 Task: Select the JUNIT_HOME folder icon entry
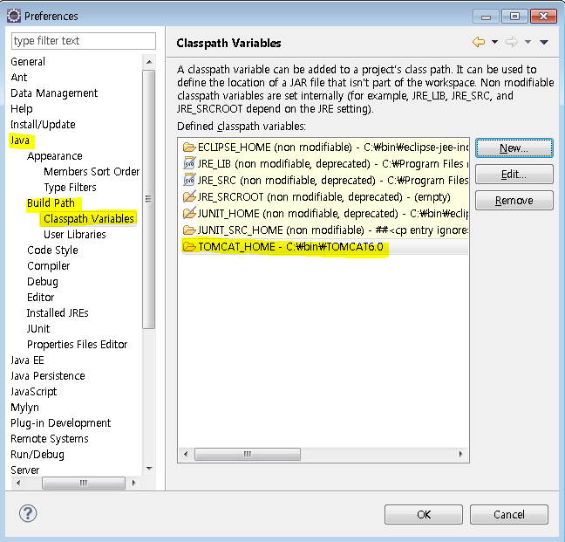click(x=189, y=213)
